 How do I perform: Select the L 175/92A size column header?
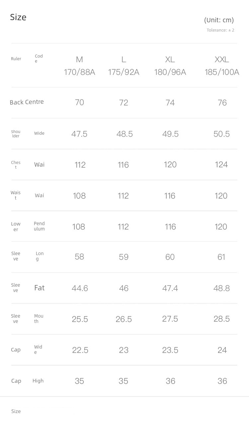point(124,66)
